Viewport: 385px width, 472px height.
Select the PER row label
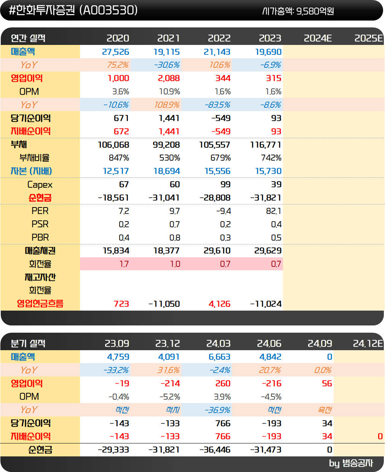pyautogui.click(x=40, y=211)
